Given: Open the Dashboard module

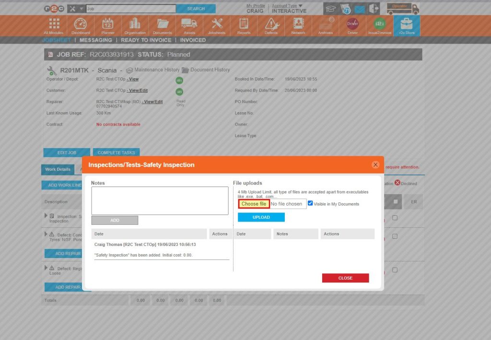Looking at the screenshot, I should 80,25.
